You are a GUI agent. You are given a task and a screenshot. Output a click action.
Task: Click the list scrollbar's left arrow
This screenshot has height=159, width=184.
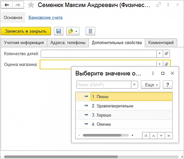[79, 135]
